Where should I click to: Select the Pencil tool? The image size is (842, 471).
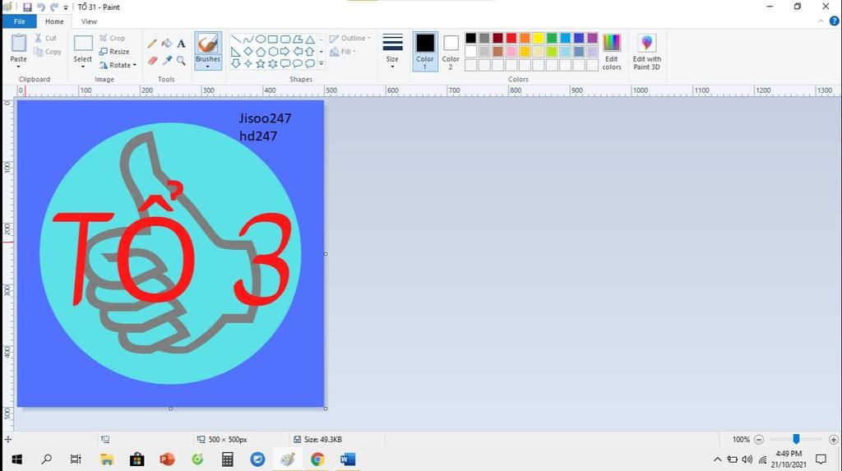tap(152, 44)
